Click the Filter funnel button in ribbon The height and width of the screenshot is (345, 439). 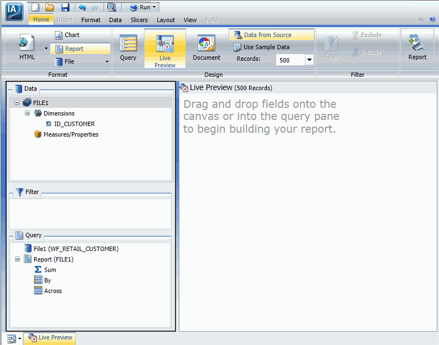point(331,47)
